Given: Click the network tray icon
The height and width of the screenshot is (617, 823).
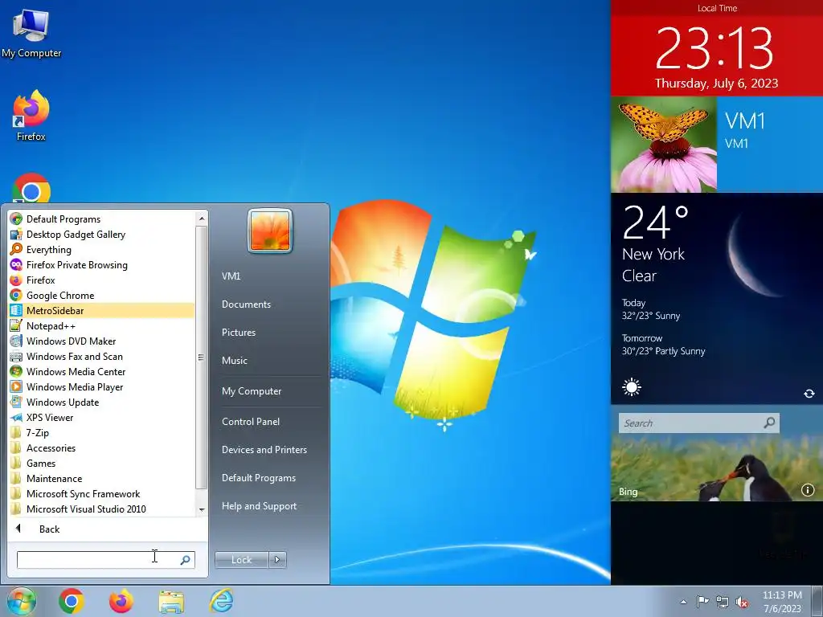Looking at the screenshot, I should point(723,602).
